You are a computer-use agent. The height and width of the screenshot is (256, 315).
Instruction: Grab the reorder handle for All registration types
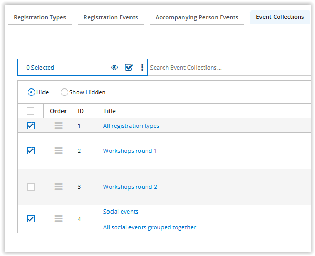[x=59, y=126]
